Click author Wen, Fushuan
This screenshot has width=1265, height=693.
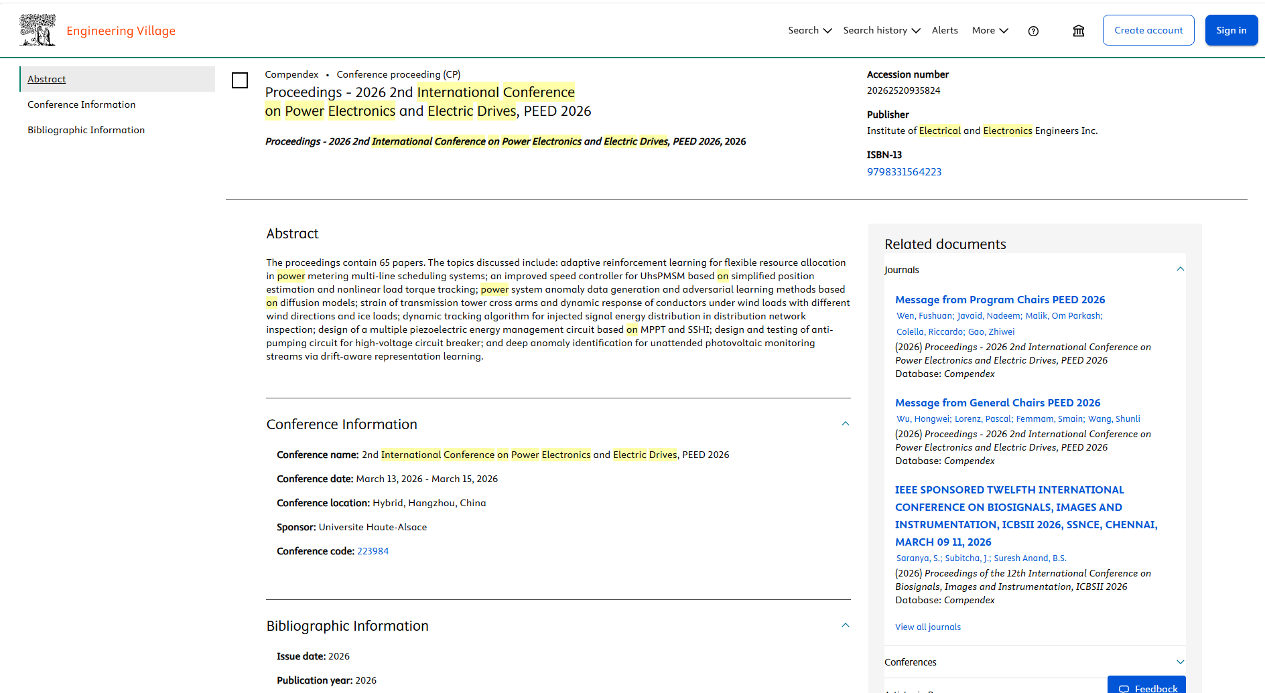924,316
